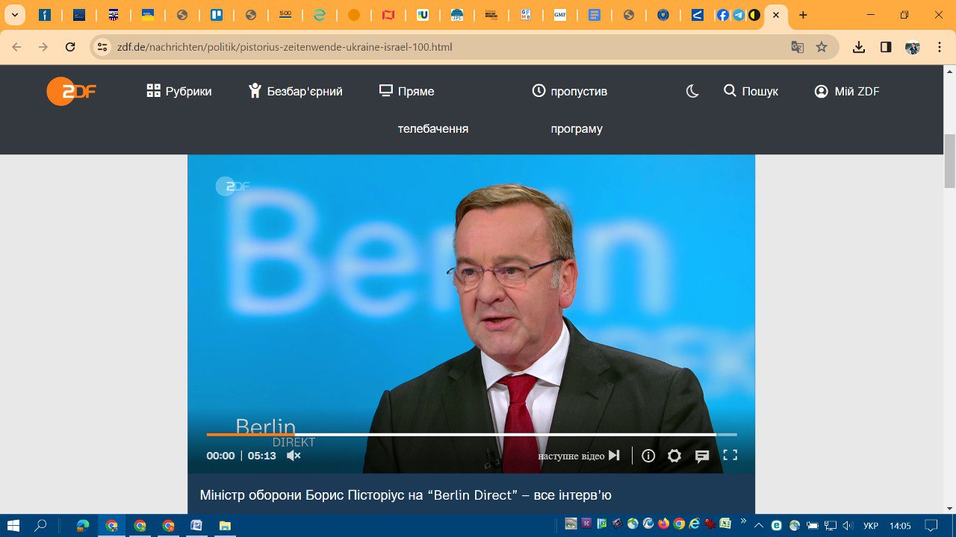Unmute the video with the speaker icon
Image resolution: width=956 pixels, height=537 pixels.
tap(294, 456)
